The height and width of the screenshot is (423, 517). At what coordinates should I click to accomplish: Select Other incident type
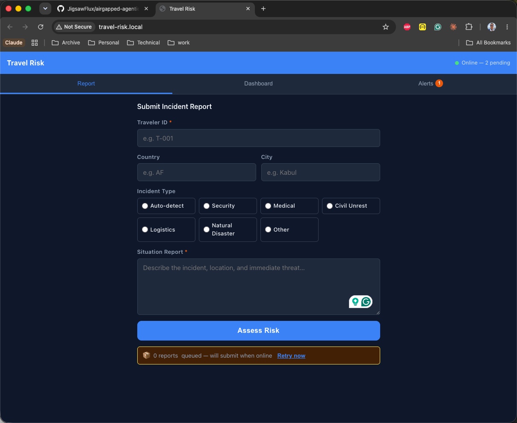tap(290, 229)
